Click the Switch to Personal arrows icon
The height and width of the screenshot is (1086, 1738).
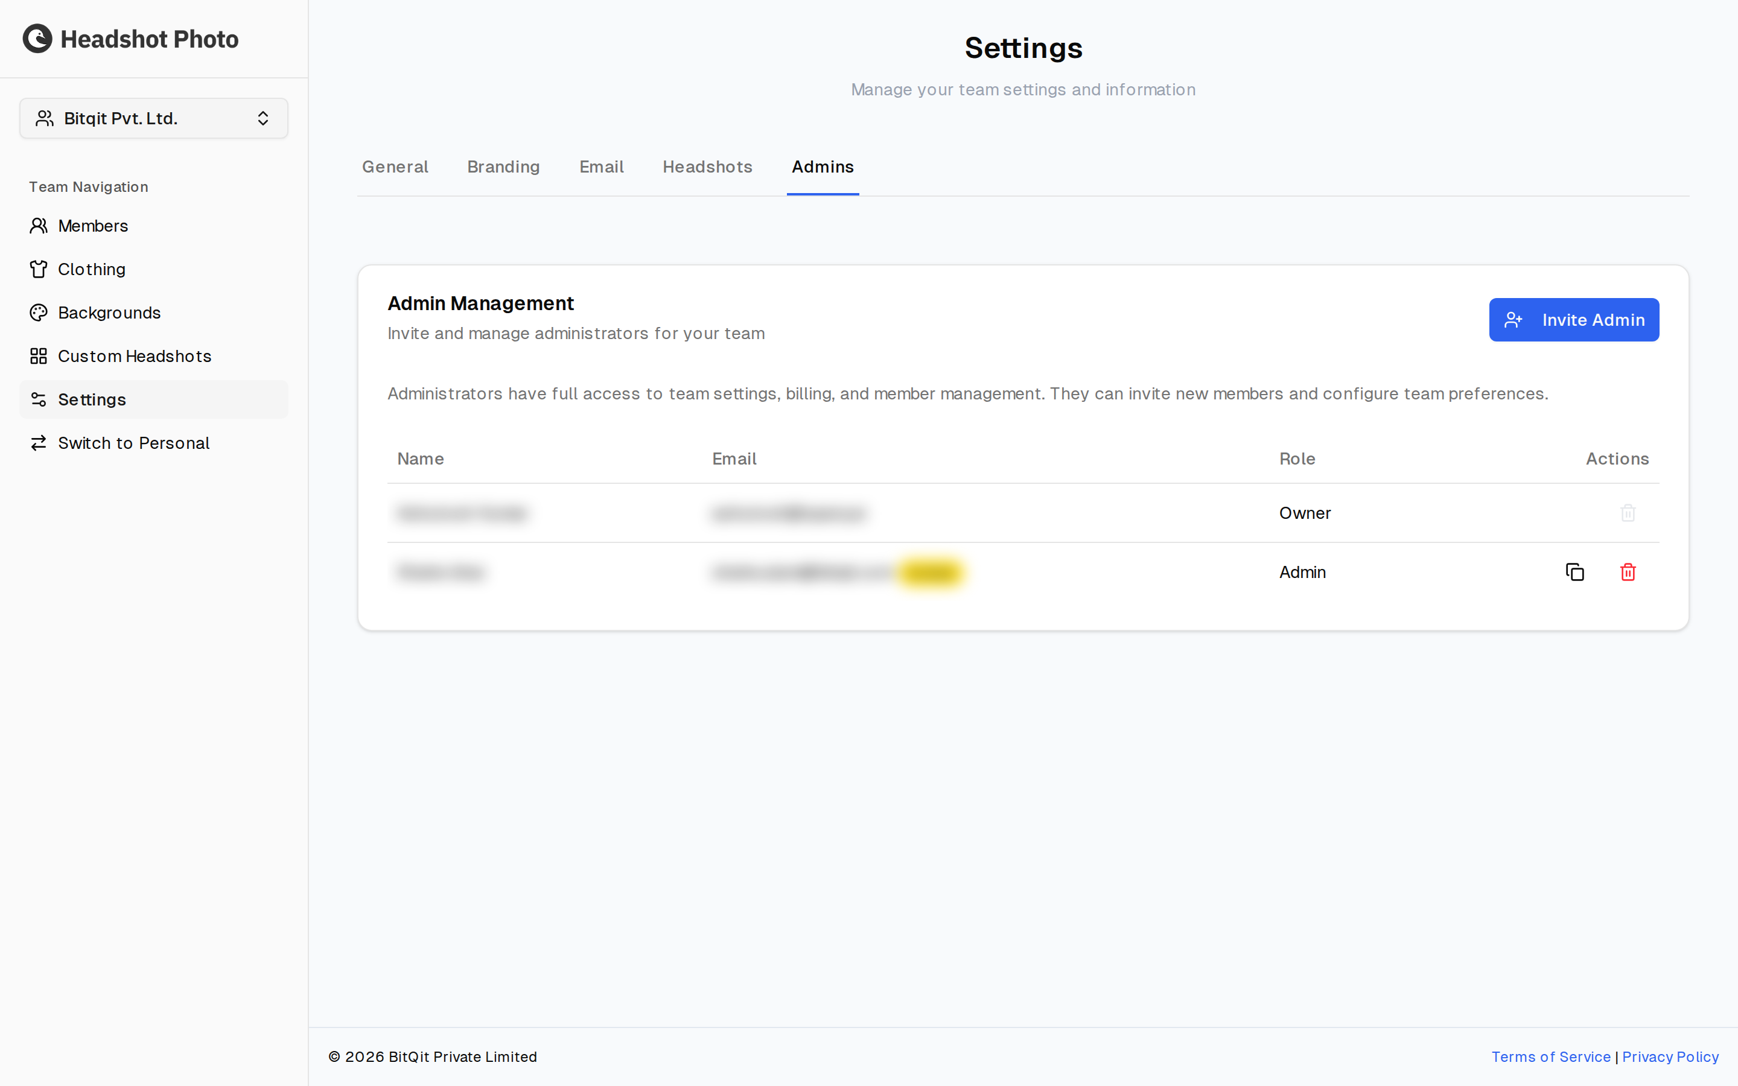point(39,443)
